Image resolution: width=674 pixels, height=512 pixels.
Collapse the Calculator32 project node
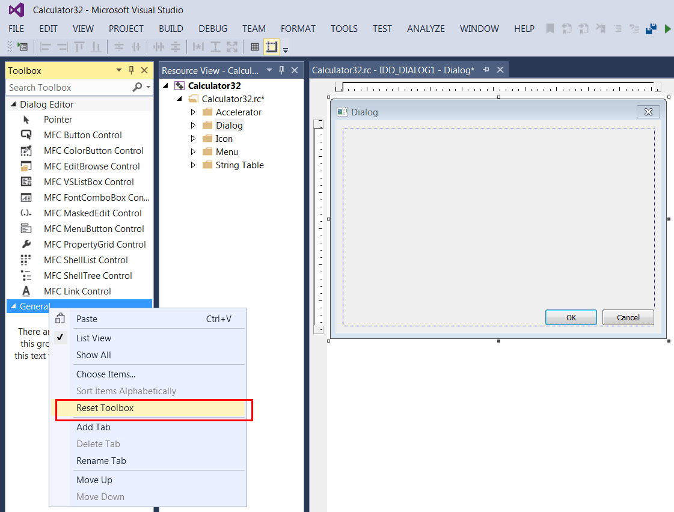click(x=165, y=85)
